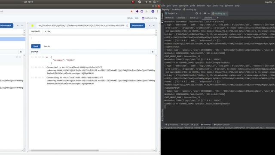Open the Edit menu in PyCharm
275x155 pixels.
169,6
